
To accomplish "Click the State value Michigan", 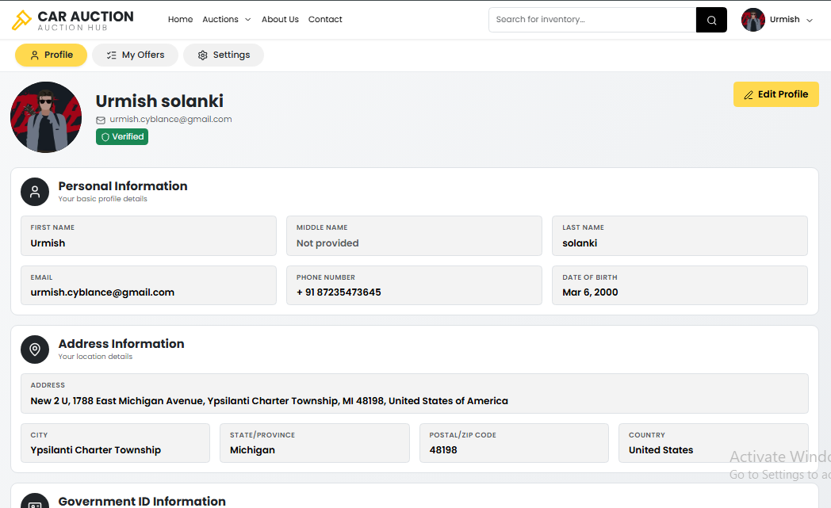I will (252, 449).
